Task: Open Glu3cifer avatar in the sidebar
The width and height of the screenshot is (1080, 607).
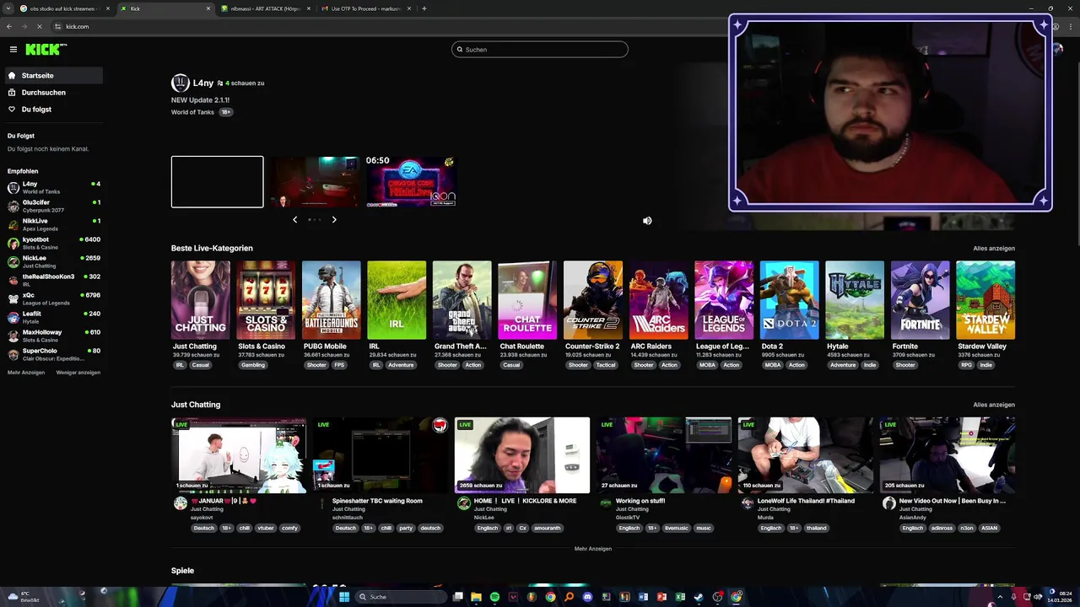Action: (13, 206)
